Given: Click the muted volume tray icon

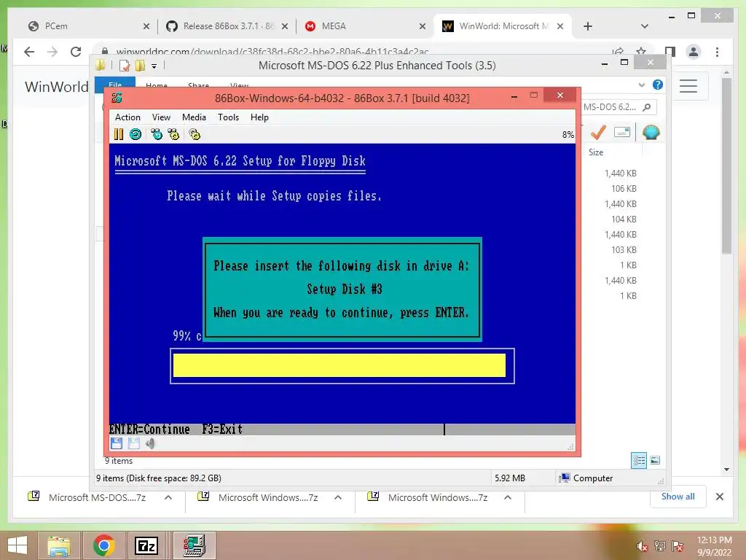Looking at the screenshot, I should (x=642, y=546).
